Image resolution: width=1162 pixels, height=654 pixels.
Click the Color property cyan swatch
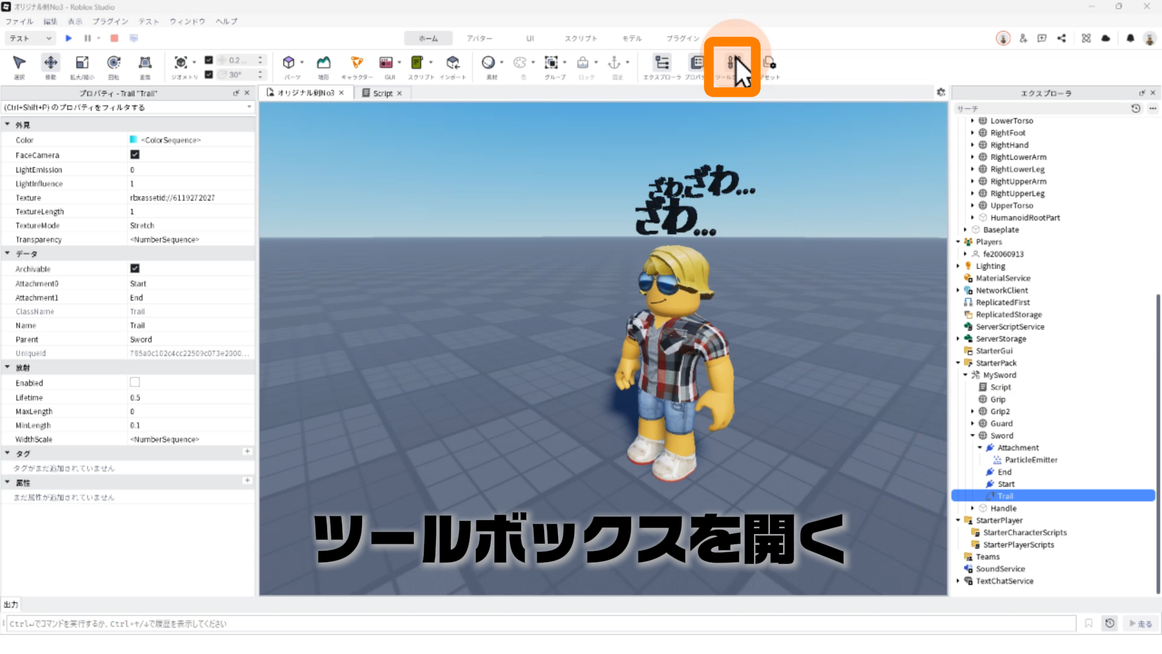133,140
